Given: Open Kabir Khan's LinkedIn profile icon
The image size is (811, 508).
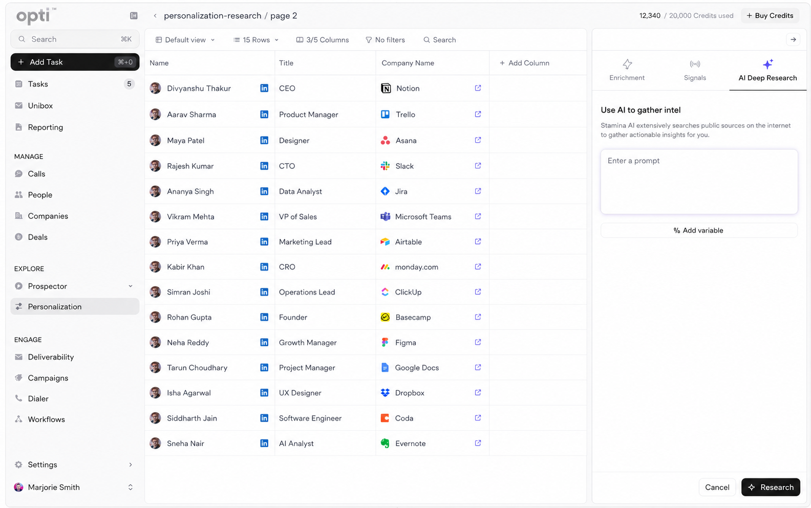Looking at the screenshot, I should [264, 267].
